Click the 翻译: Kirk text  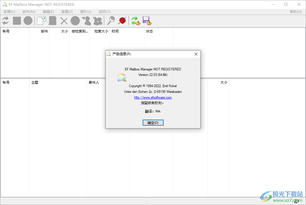click(x=153, y=111)
